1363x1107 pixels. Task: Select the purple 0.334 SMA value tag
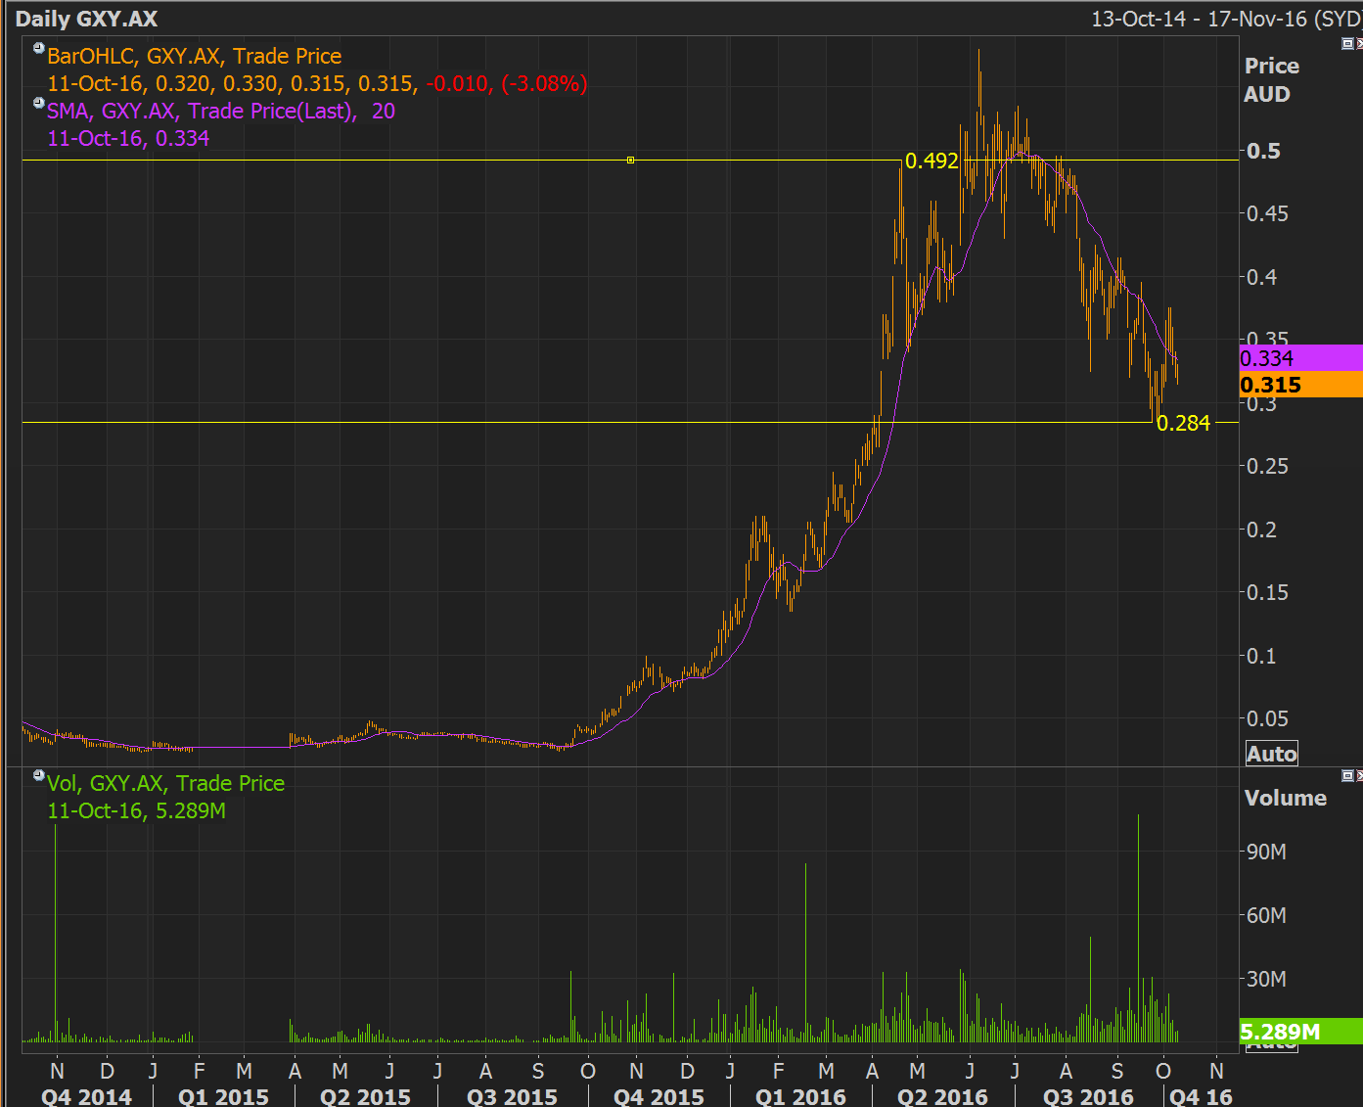1300,358
